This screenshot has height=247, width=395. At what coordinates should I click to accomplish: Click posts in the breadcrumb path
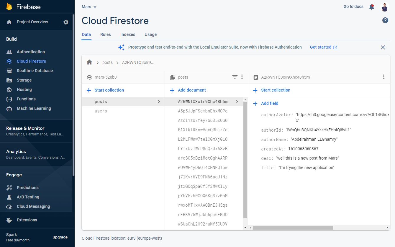[x=107, y=62]
